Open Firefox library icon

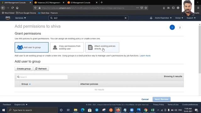[x=169, y=8]
